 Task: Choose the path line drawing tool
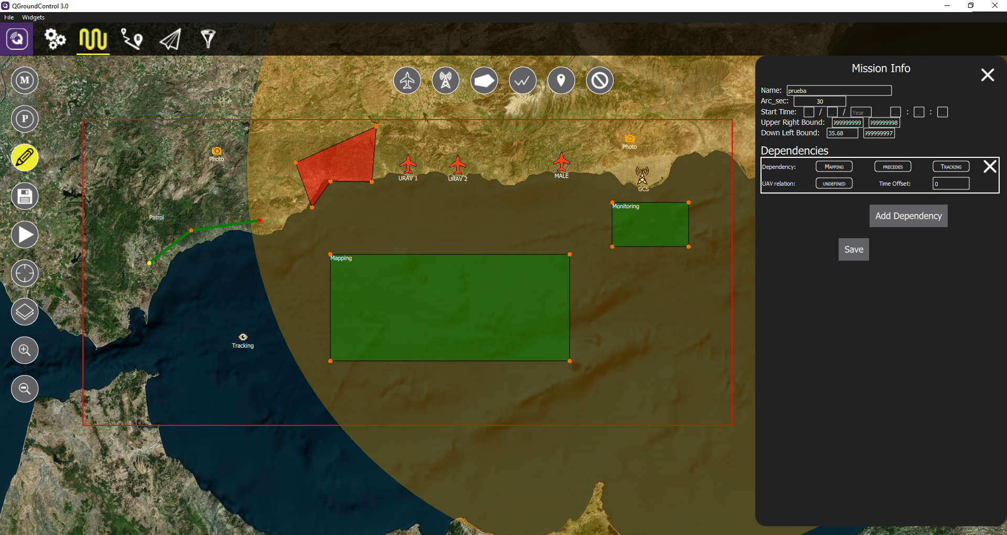coord(522,81)
